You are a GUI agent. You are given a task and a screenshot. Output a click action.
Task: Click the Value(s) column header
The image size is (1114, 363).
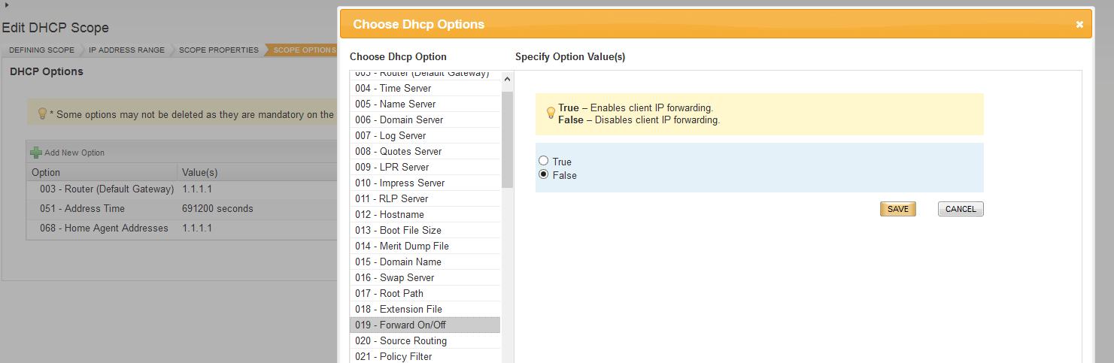click(x=258, y=172)
